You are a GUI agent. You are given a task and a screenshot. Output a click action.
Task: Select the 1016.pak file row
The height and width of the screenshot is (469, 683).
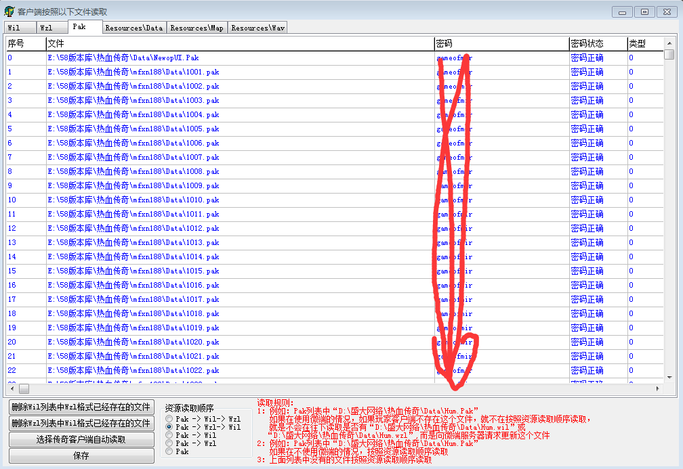tap(335, 285)
